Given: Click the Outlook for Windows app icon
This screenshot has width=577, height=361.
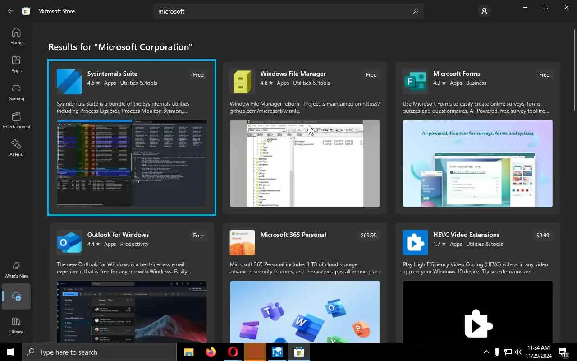Looking at the screenshot, I should tap(69, 242).
